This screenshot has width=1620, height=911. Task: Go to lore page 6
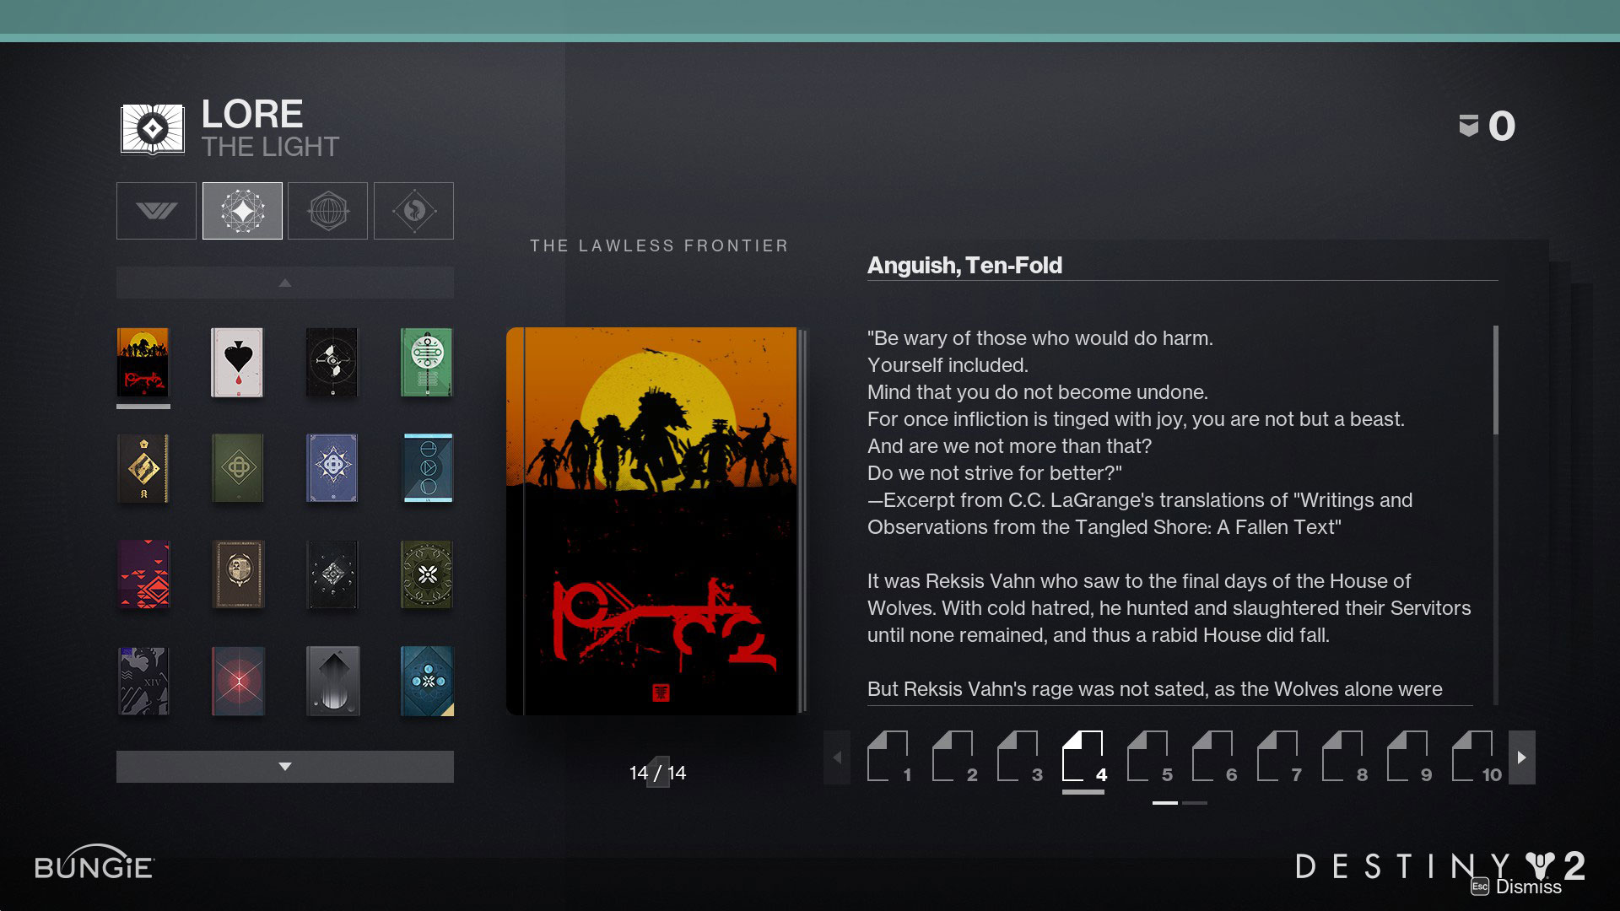(1213, 757)
